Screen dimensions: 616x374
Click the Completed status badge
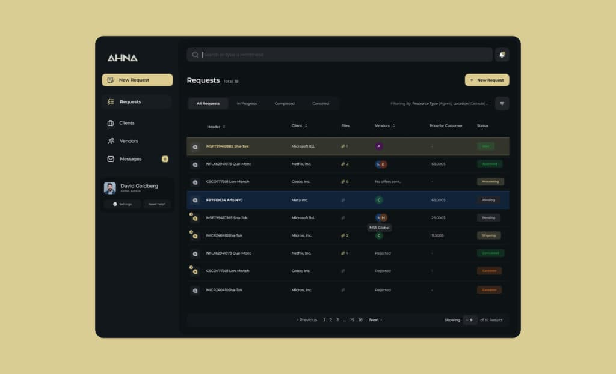pyautogui.click(x=490, y=253)
